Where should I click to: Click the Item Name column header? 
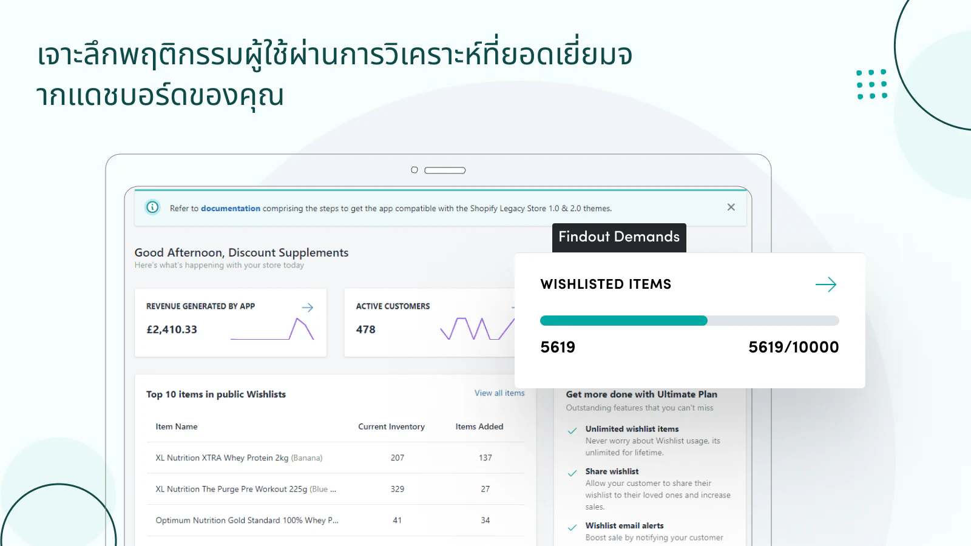(x=177, y=426)
